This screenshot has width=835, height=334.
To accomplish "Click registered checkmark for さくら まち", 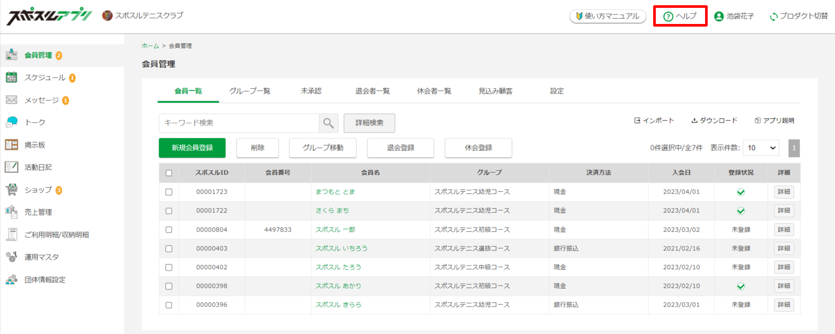I will point(740,211).
